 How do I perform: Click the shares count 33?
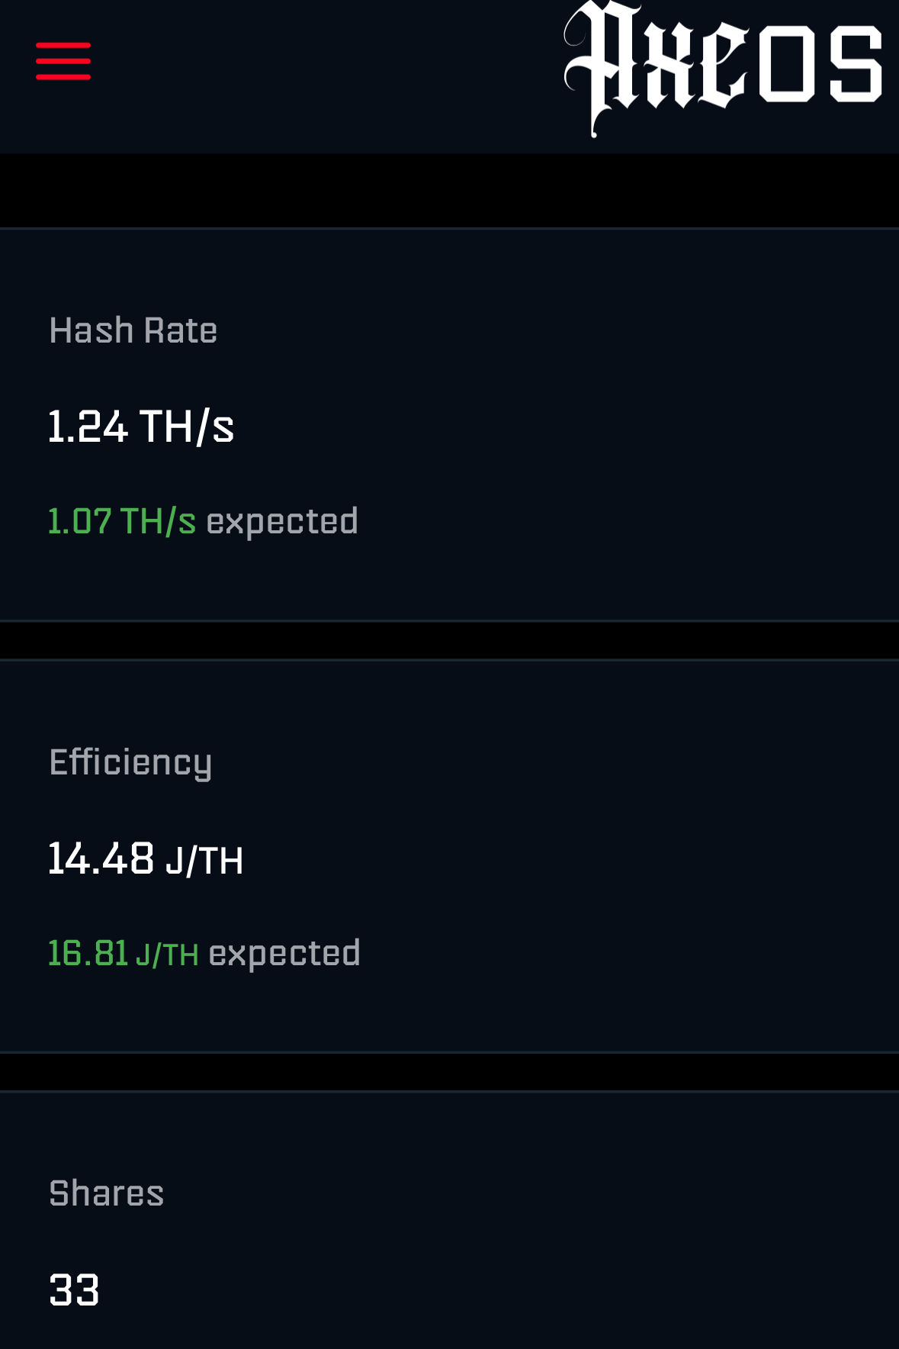click(74, 1290)
